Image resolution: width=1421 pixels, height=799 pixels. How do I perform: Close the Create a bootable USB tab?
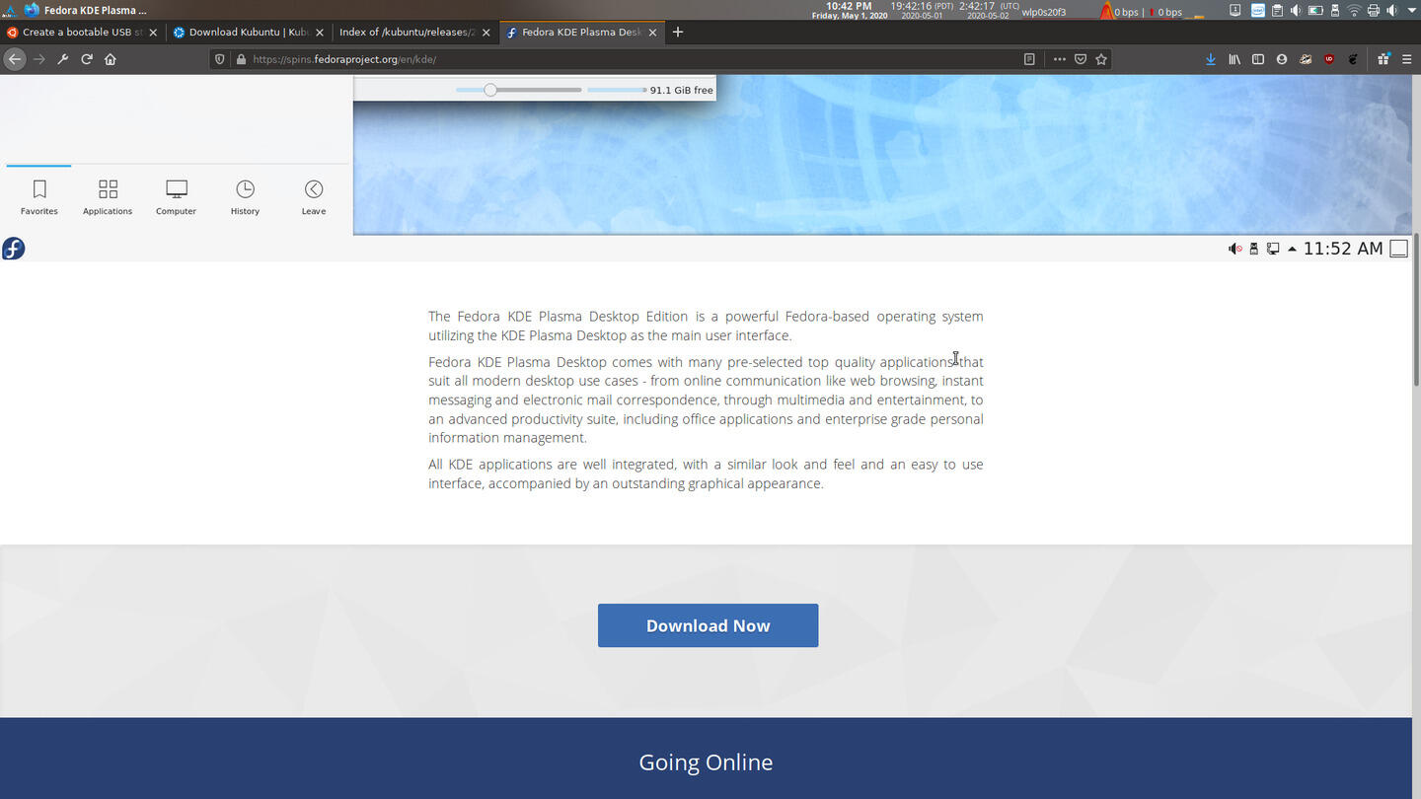coord(153,33)
